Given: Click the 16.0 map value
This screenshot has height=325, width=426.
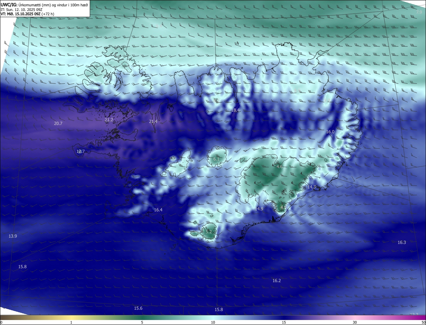Looking at the screenshot, I should (330, 132).
